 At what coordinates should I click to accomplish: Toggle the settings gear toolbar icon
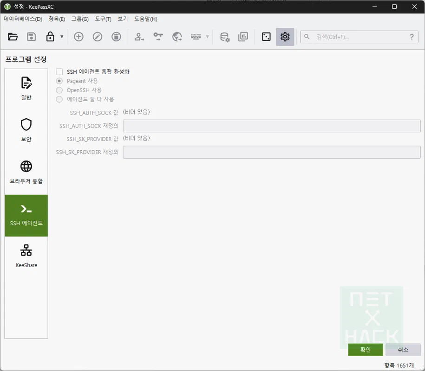coord(285,37)
